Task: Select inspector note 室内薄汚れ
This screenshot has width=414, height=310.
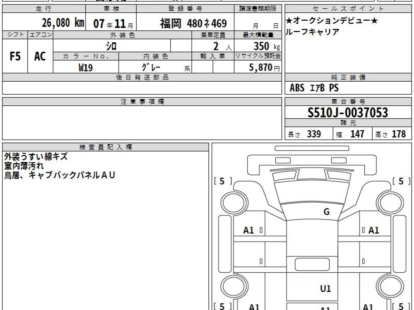Action: click(24, 166)
